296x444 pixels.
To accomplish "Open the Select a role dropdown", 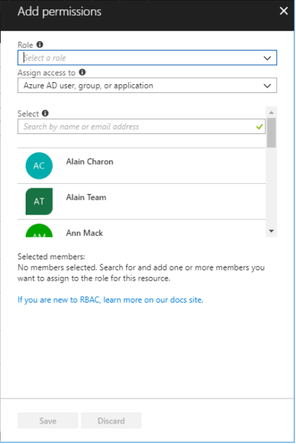I will coord(147,58).
